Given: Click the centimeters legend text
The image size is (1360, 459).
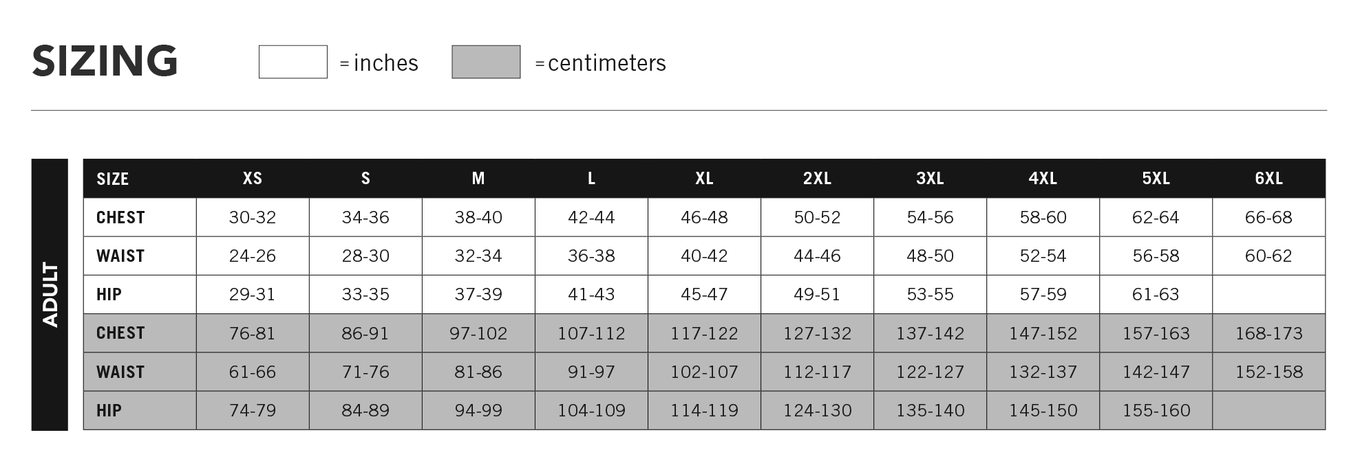Looking at the screenshot, I should point(607,63).
